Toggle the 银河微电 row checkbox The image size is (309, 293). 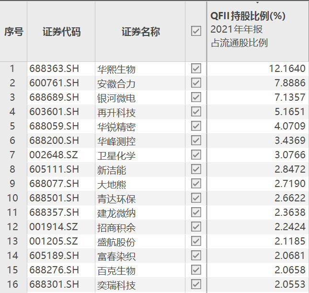pyautogui.click(x=195, y=97)
